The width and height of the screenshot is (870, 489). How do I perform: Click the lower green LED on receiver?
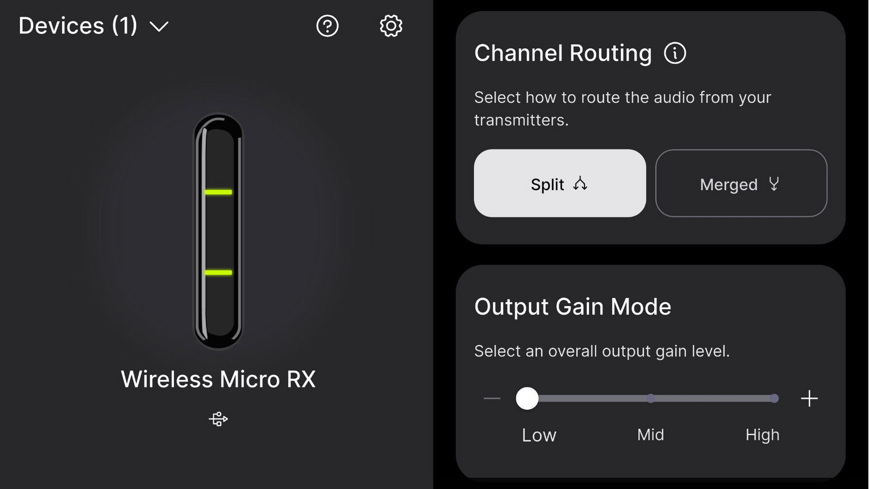218,272
